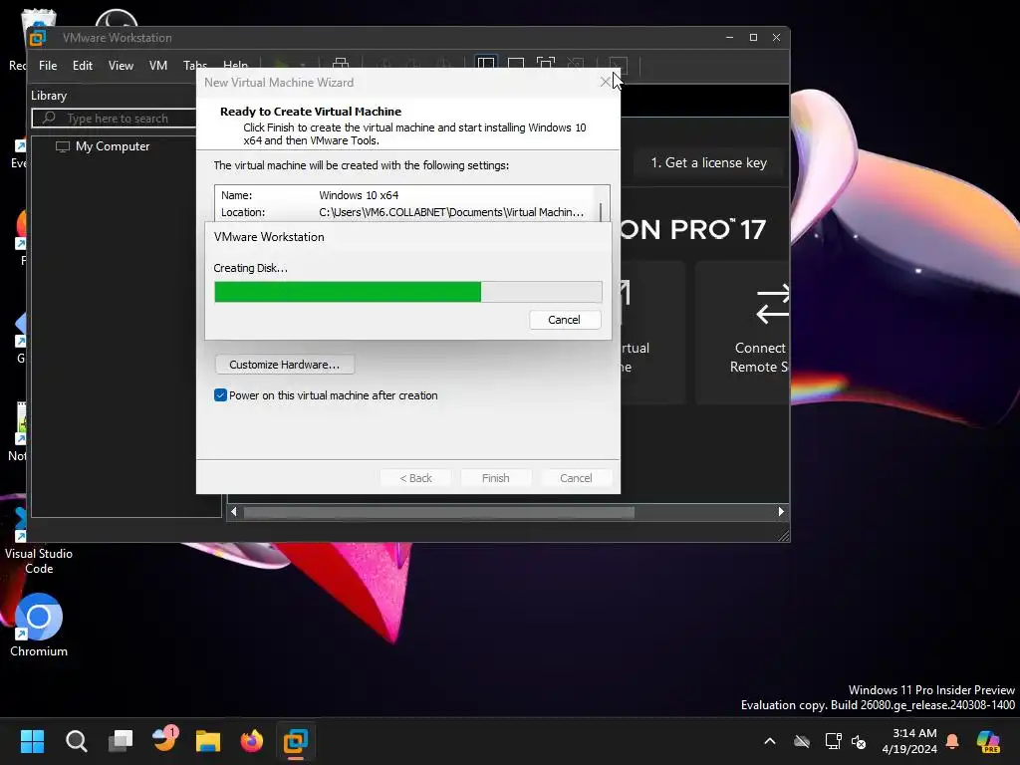
Task: Click the Customize Hardware button
Action: coord(284,365)
